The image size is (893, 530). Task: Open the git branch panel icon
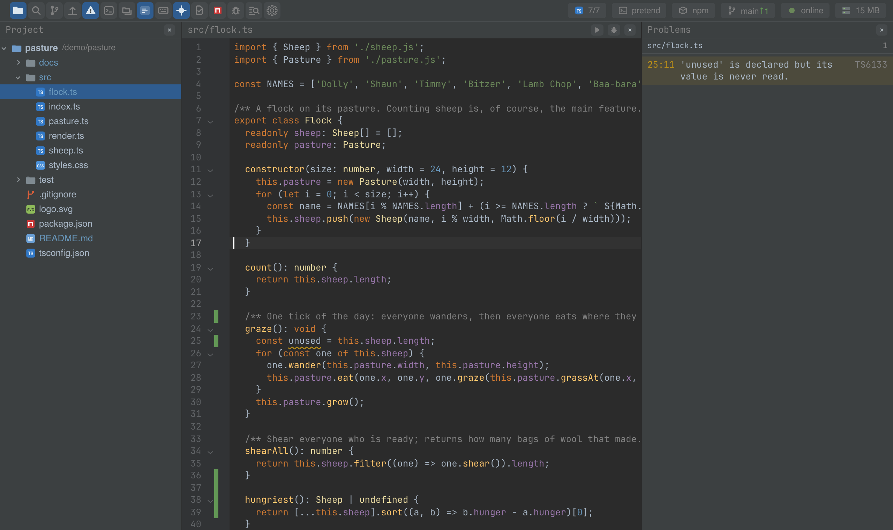[x=54, y=10]
